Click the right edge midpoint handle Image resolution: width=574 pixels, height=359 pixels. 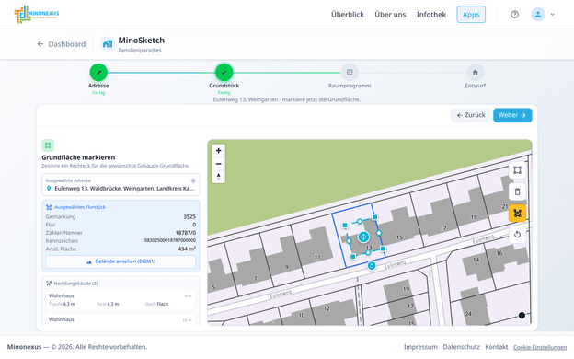379,233
